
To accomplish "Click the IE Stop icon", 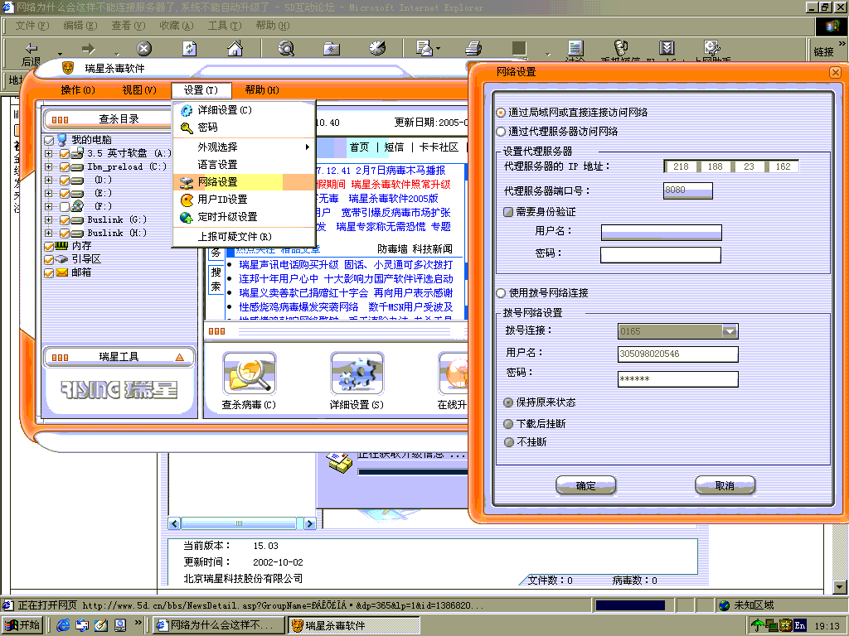I will (x=143, y=49).
